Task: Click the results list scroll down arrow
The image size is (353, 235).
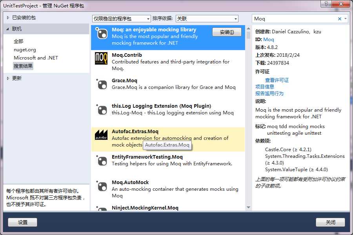Action: click(x=248, y=207)
